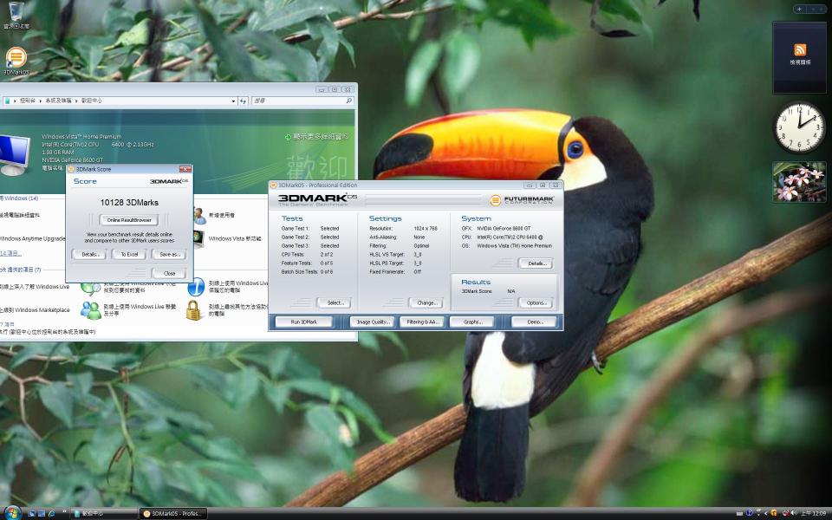
Task: Click the Windows Live Messenger people icon
Action: click(90, 309)
